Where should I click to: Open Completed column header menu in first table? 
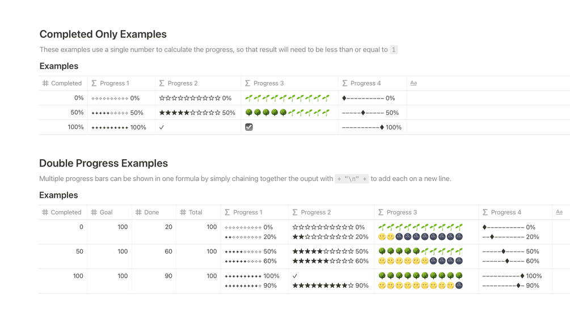pyautogui.click(x=66, y=83)
